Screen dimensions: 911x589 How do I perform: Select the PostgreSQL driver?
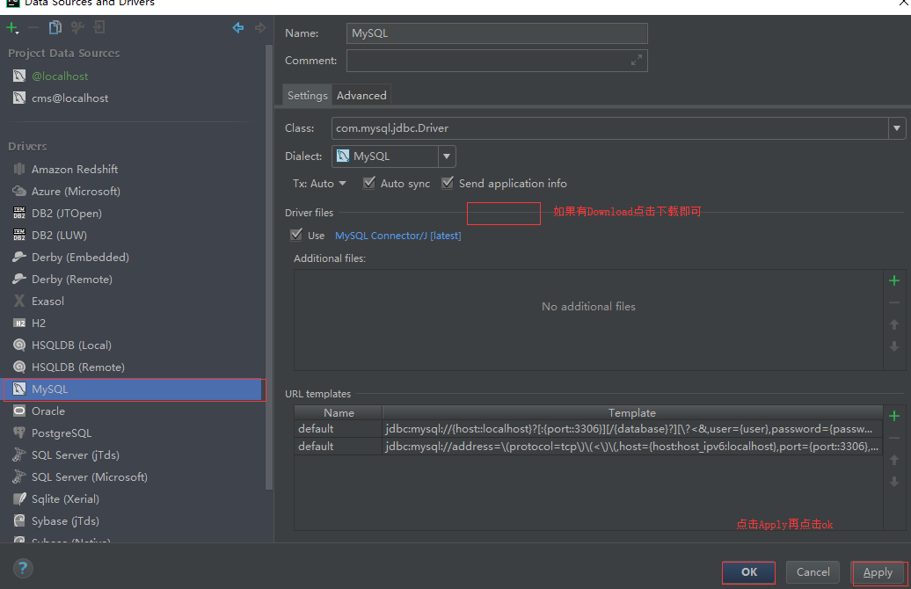(x=61, y=433)
